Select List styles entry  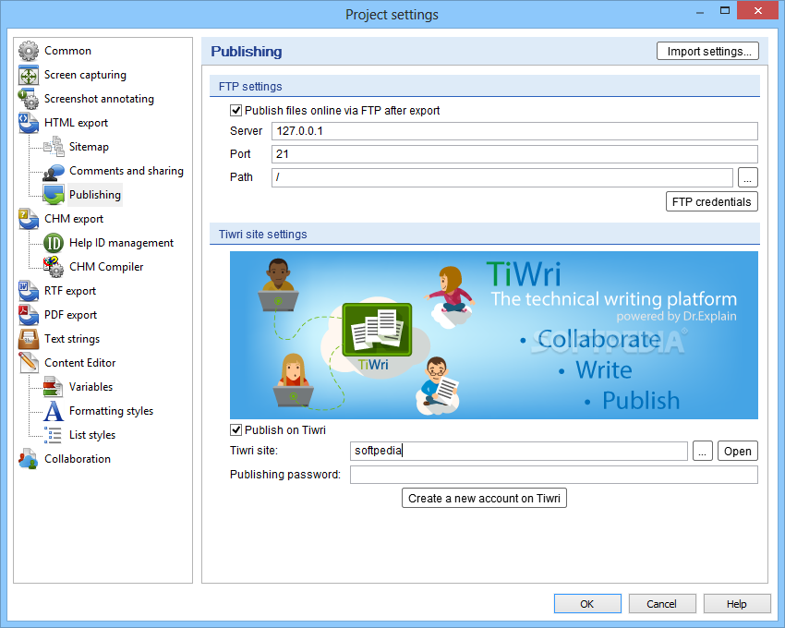92,435
